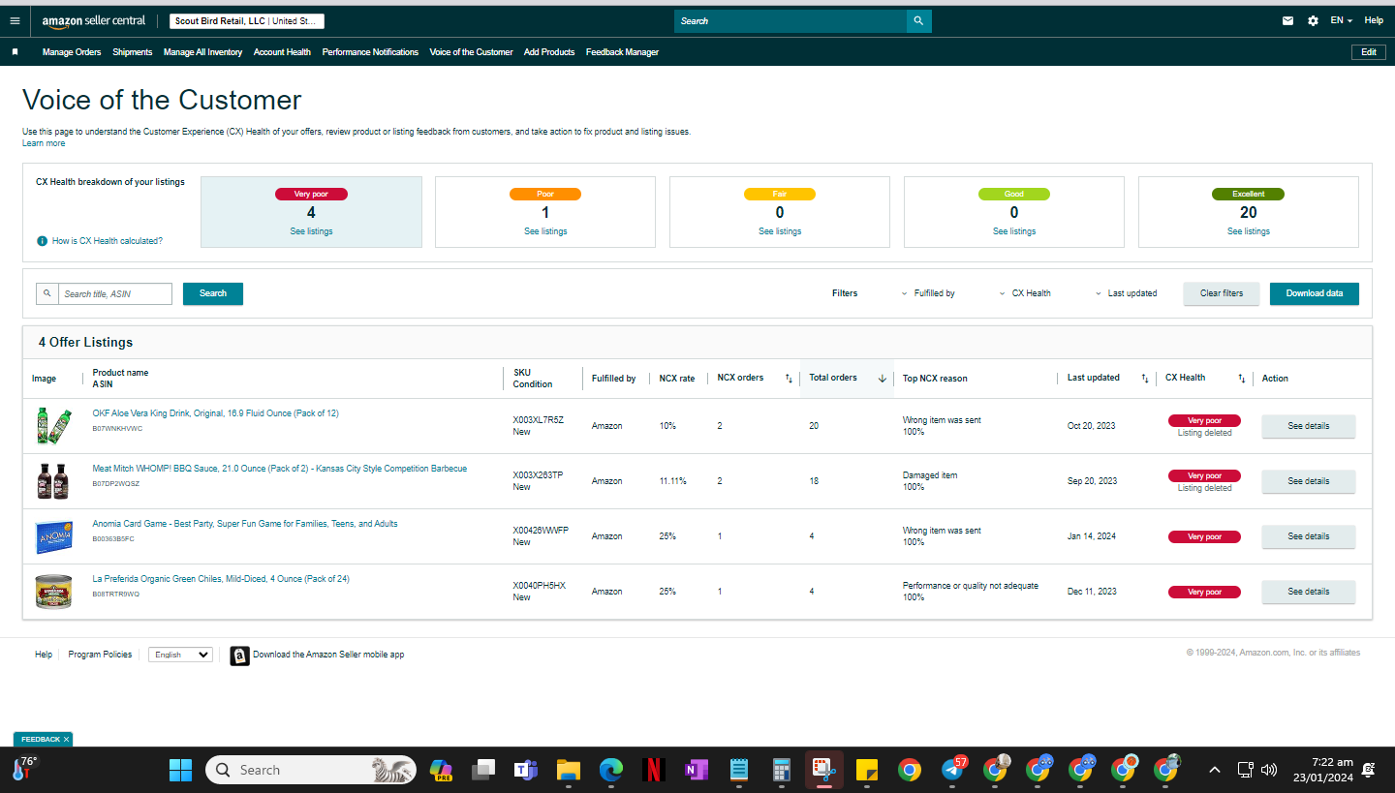Open the English language selector in footer
The width and height of the screenshot is (1395, 793).
[x=180, y=655]
